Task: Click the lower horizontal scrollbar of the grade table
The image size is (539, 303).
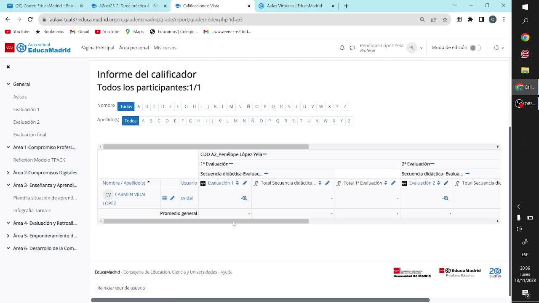Action: click(206, 221)
